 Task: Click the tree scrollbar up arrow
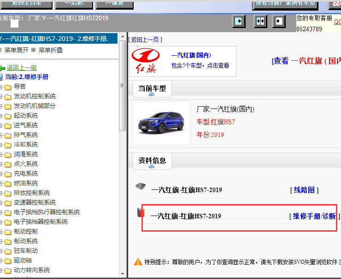click(123, 36)
